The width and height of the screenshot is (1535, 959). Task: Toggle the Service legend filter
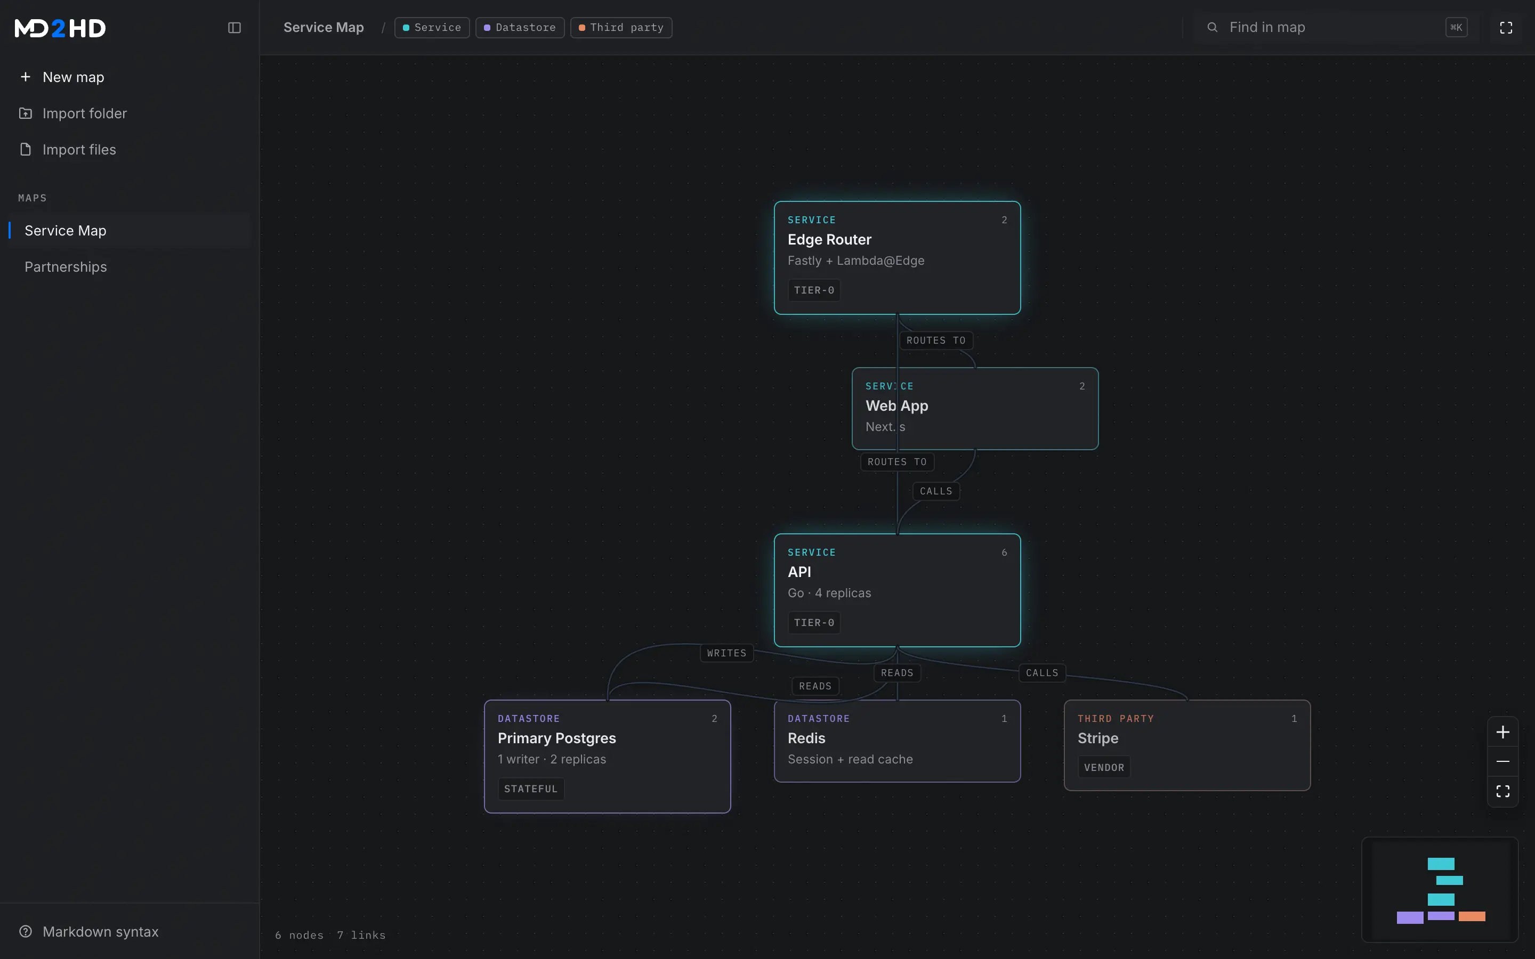pyautogui.click(x=432, y=27)
